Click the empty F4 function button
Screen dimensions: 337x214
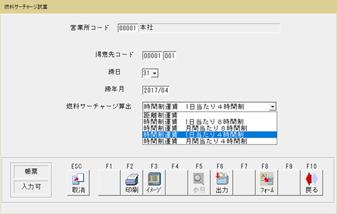tap(176, 183)
